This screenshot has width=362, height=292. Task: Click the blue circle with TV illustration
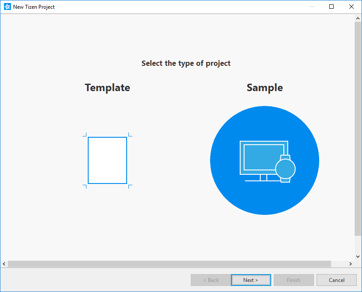264,160
